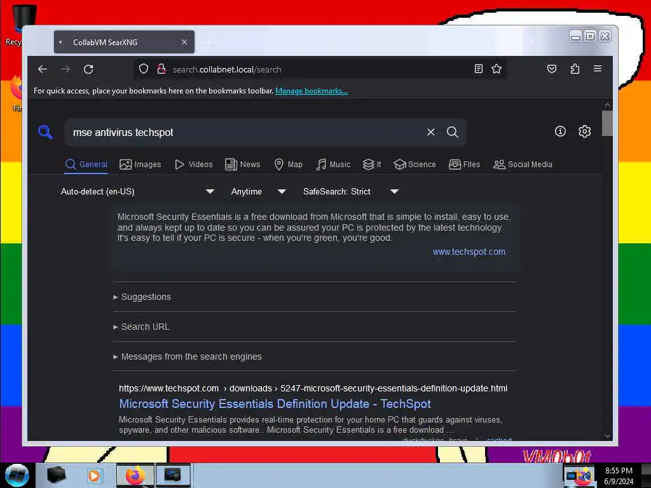Image resolution: width=651 pixels, height=488 pixels.
Task: Click the result URL https://www.techspot.com
Action: (x=168, y=388)
